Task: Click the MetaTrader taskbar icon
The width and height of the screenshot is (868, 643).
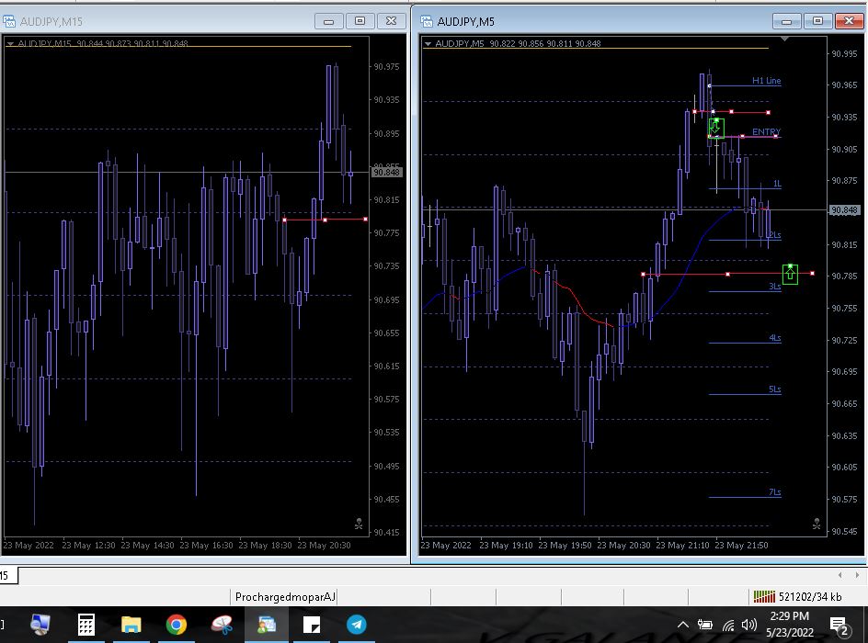Action: click(267, 625)
